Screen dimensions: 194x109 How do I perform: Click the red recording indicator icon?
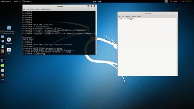[x=181, y=1]
